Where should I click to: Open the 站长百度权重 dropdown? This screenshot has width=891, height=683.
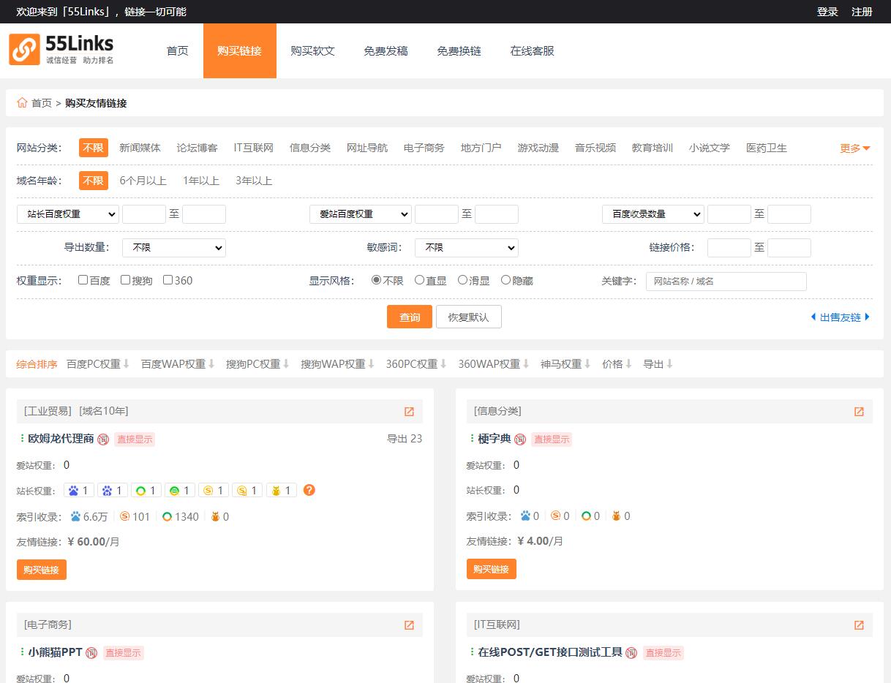click(x=67, y=214)
